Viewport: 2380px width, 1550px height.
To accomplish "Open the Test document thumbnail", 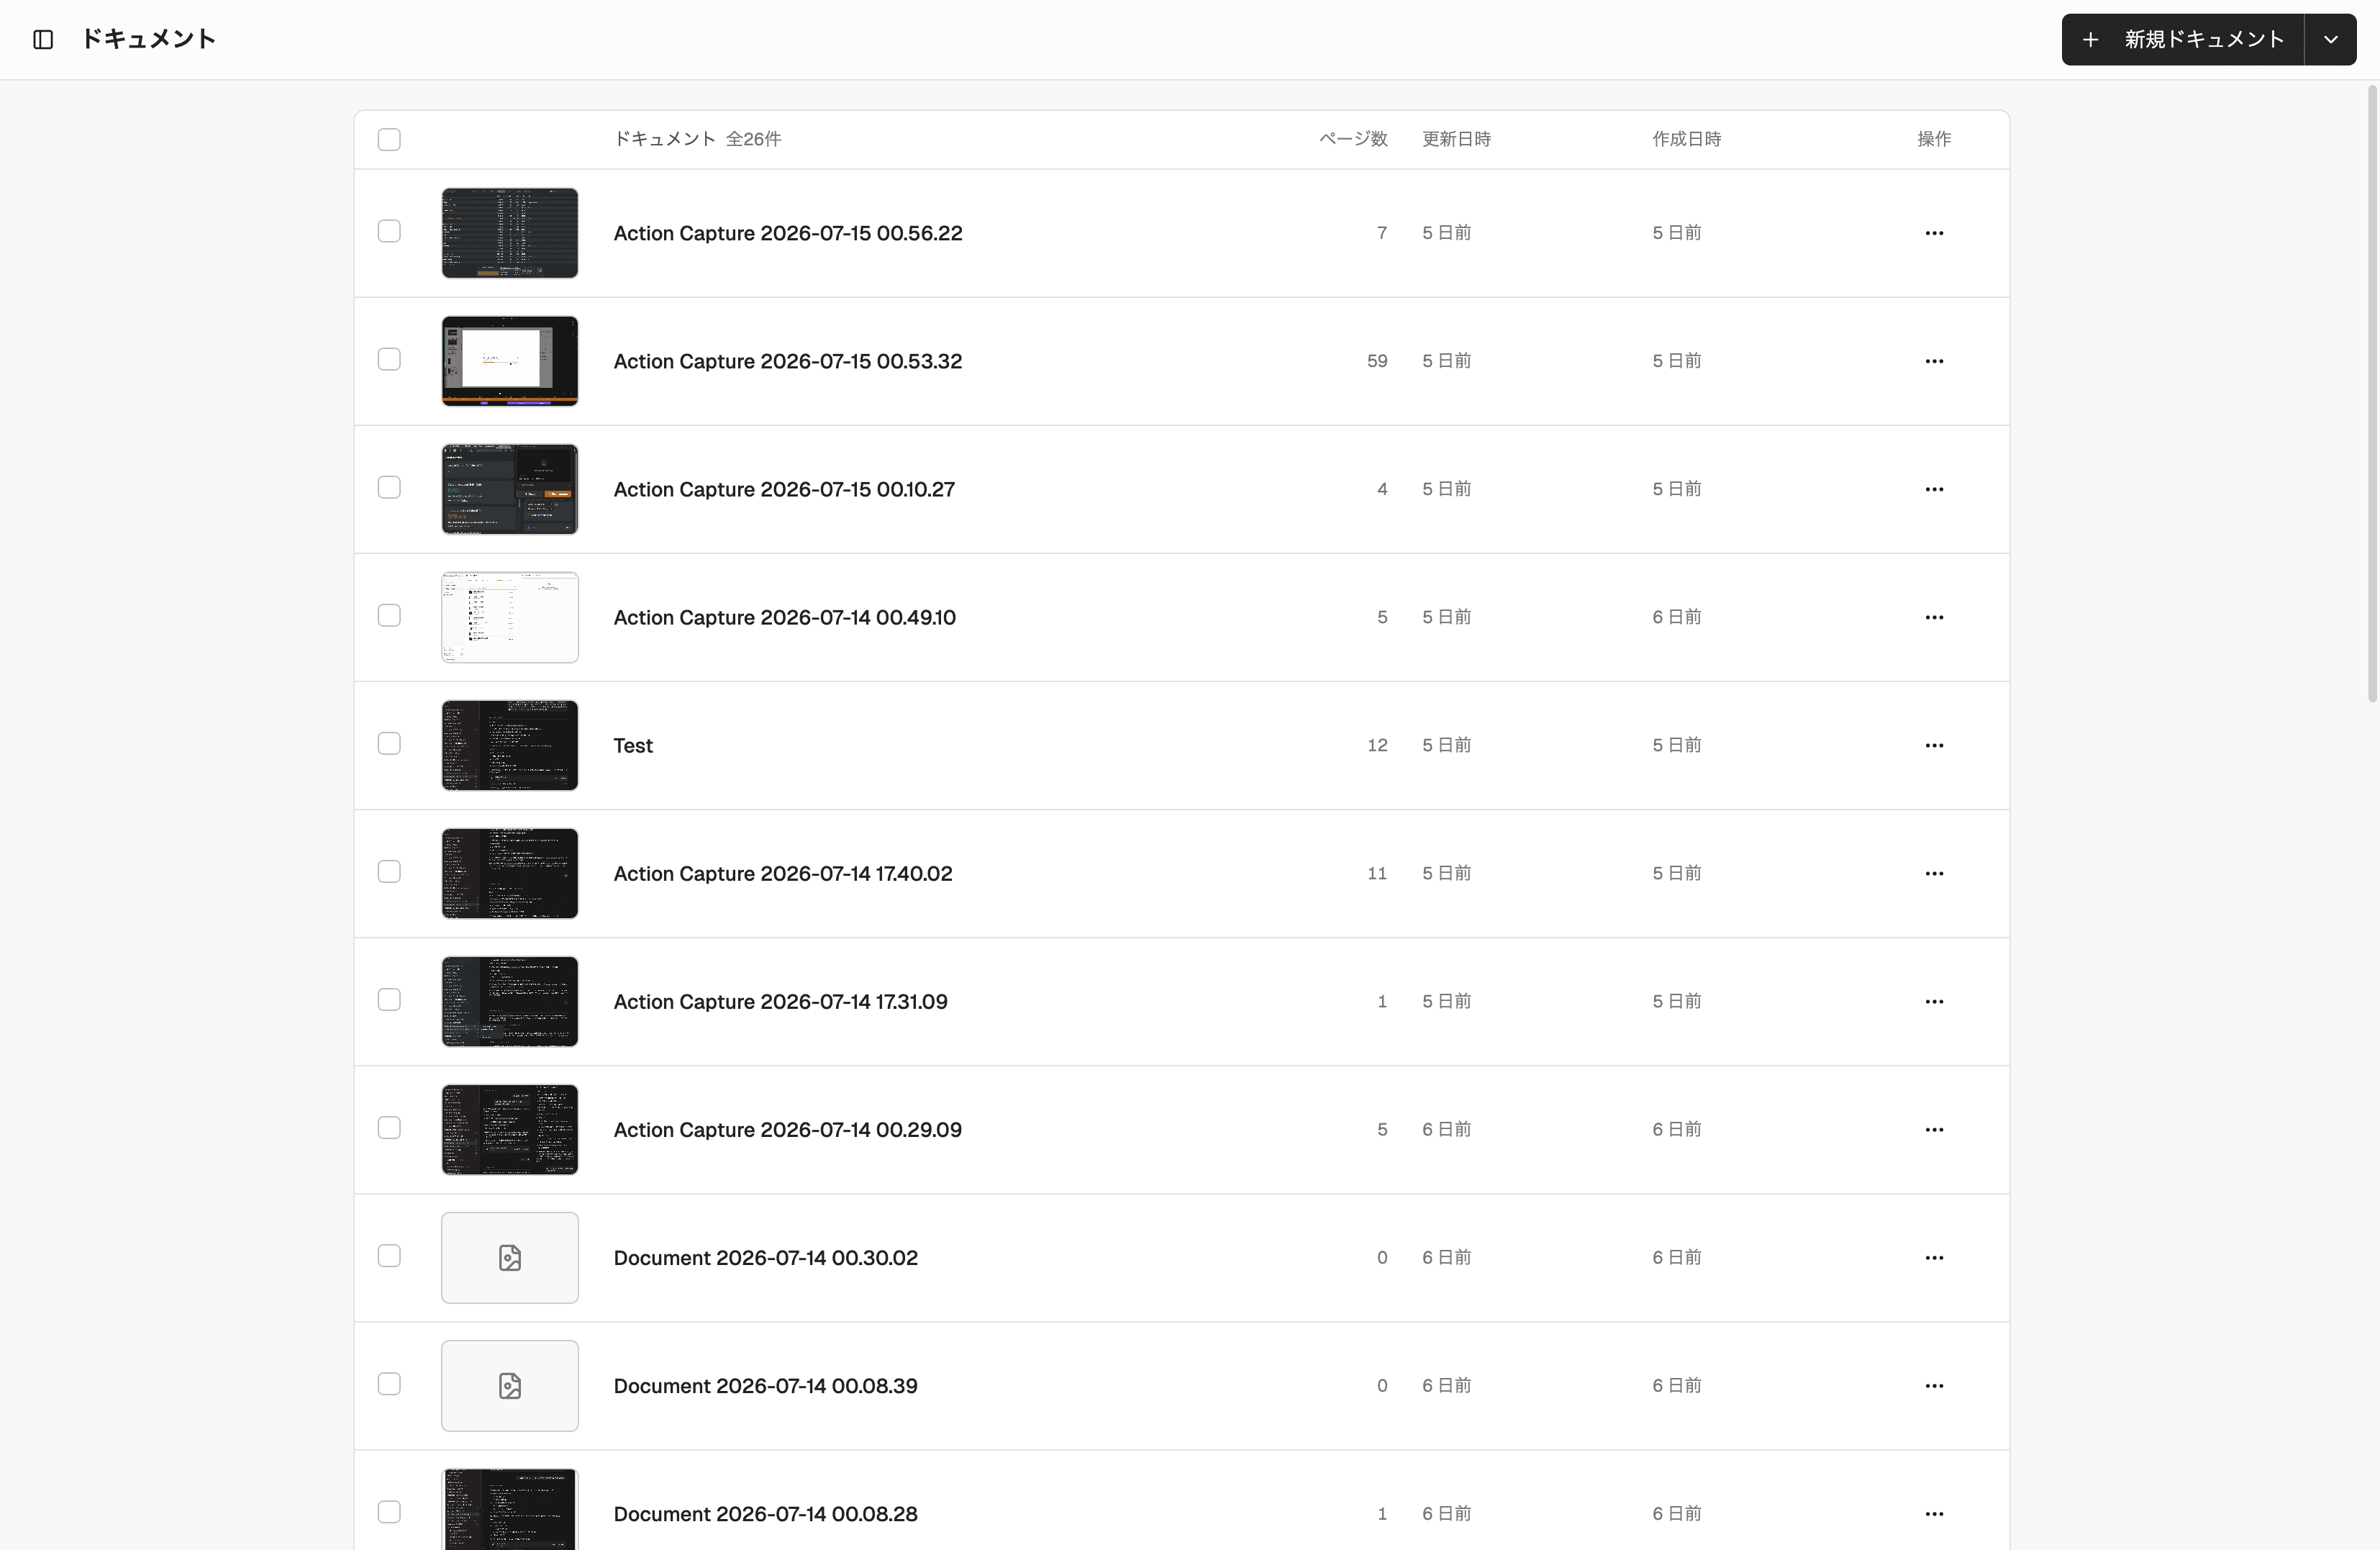I will point(510,745).
